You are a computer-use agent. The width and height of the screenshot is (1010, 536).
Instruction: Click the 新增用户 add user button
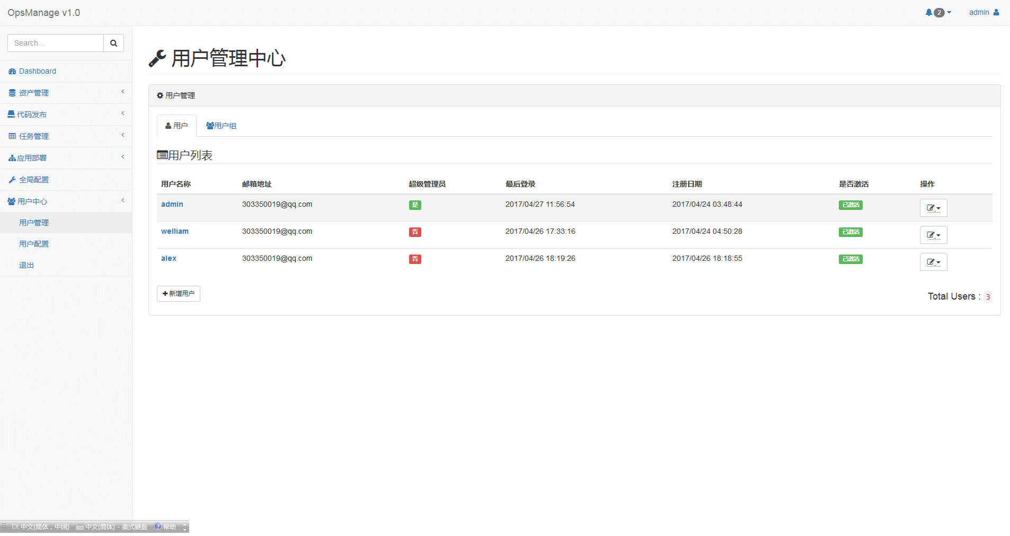(x=179, y=294)
